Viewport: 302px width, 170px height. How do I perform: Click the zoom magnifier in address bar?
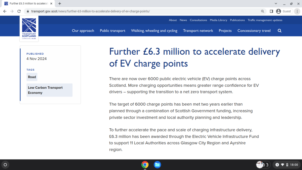click(x=262, y=11)
